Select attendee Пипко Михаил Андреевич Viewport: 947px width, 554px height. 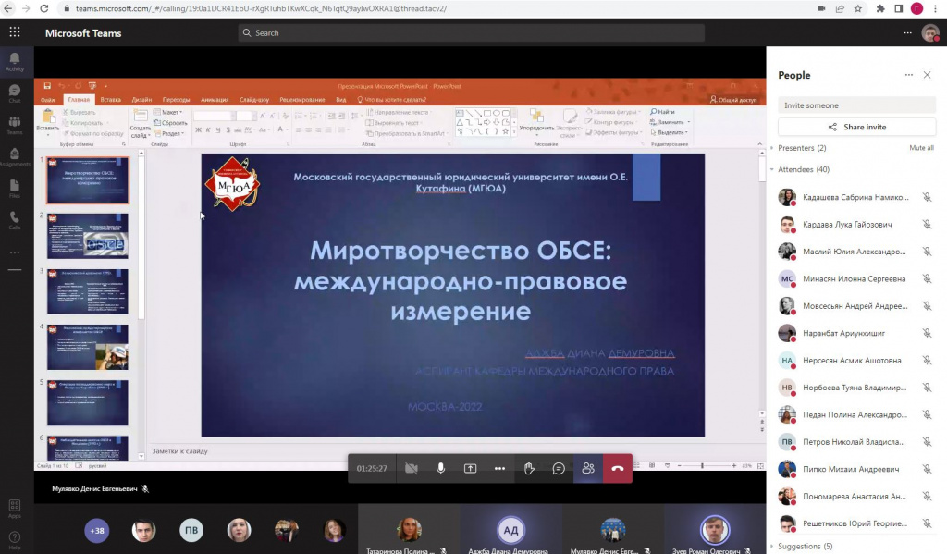(x=851, y=470)
